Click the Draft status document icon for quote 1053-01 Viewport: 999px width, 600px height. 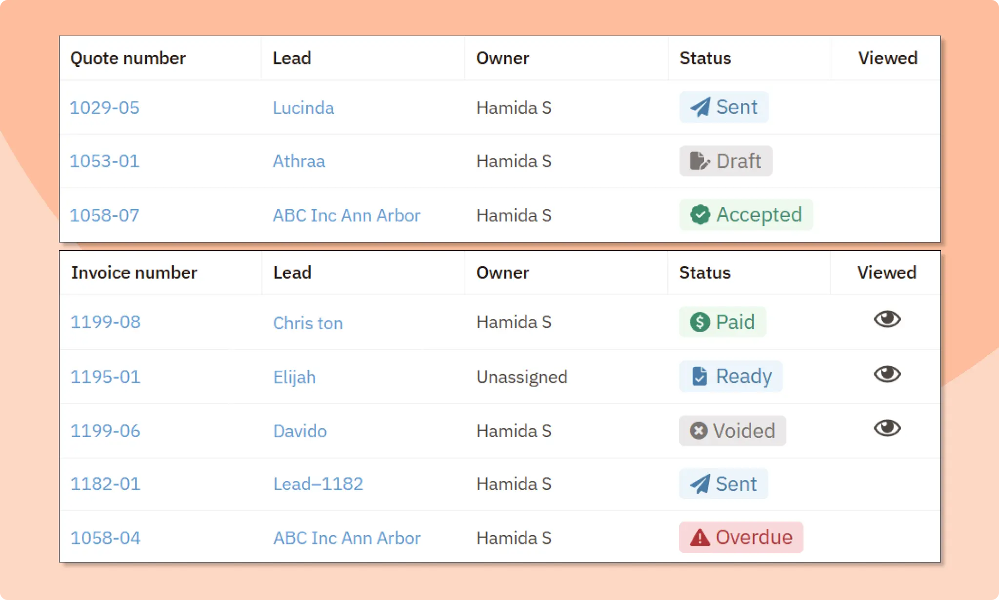point(699,160)
